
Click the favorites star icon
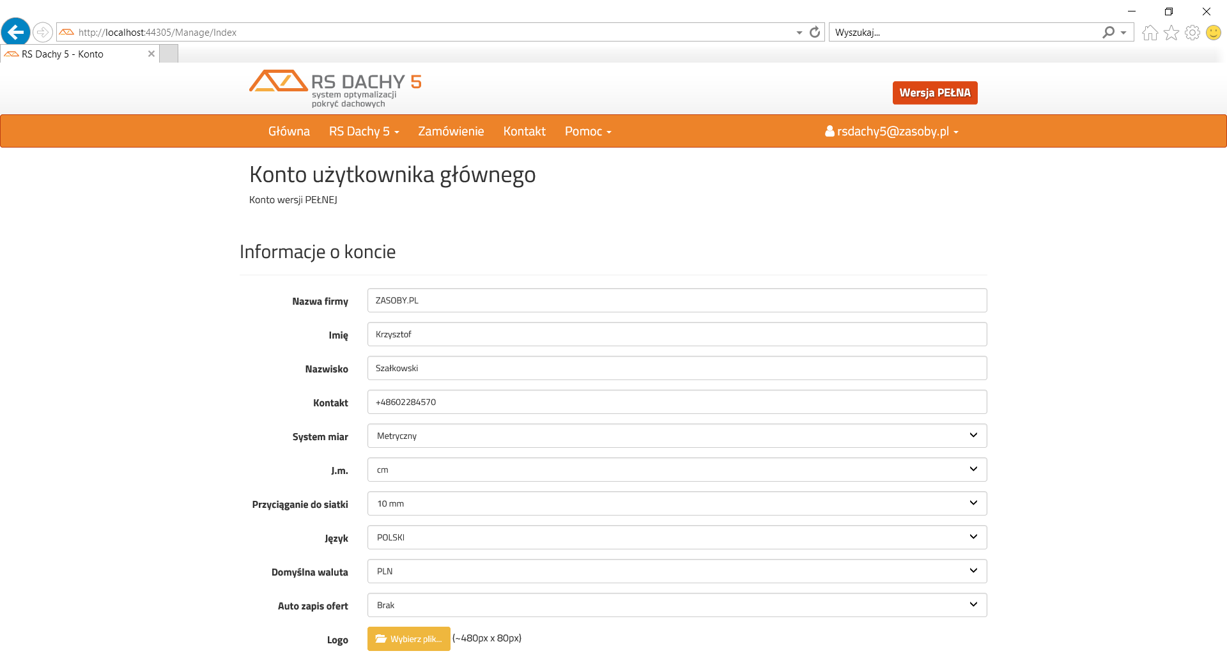coord(1171,33)
